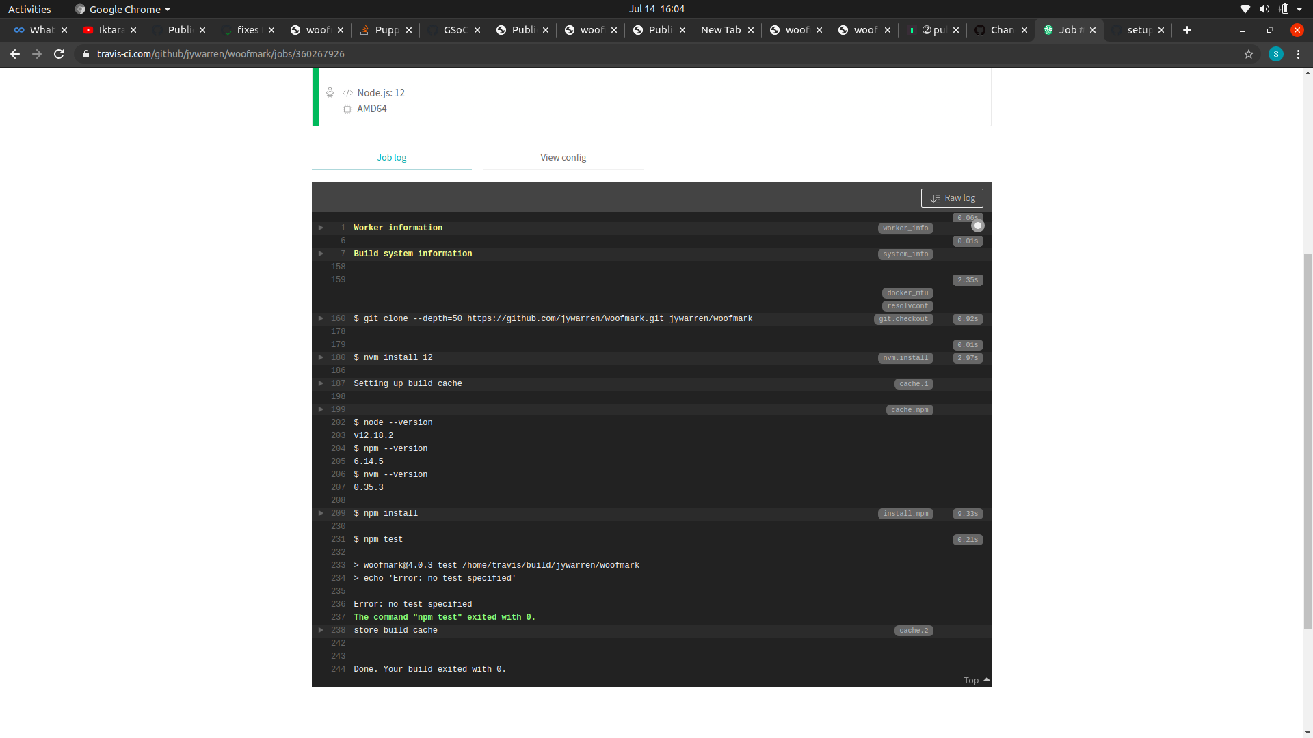Open Chrome three-dot menu
Viewport: 1313px width, 738px height.
[x=1299, y=54]
